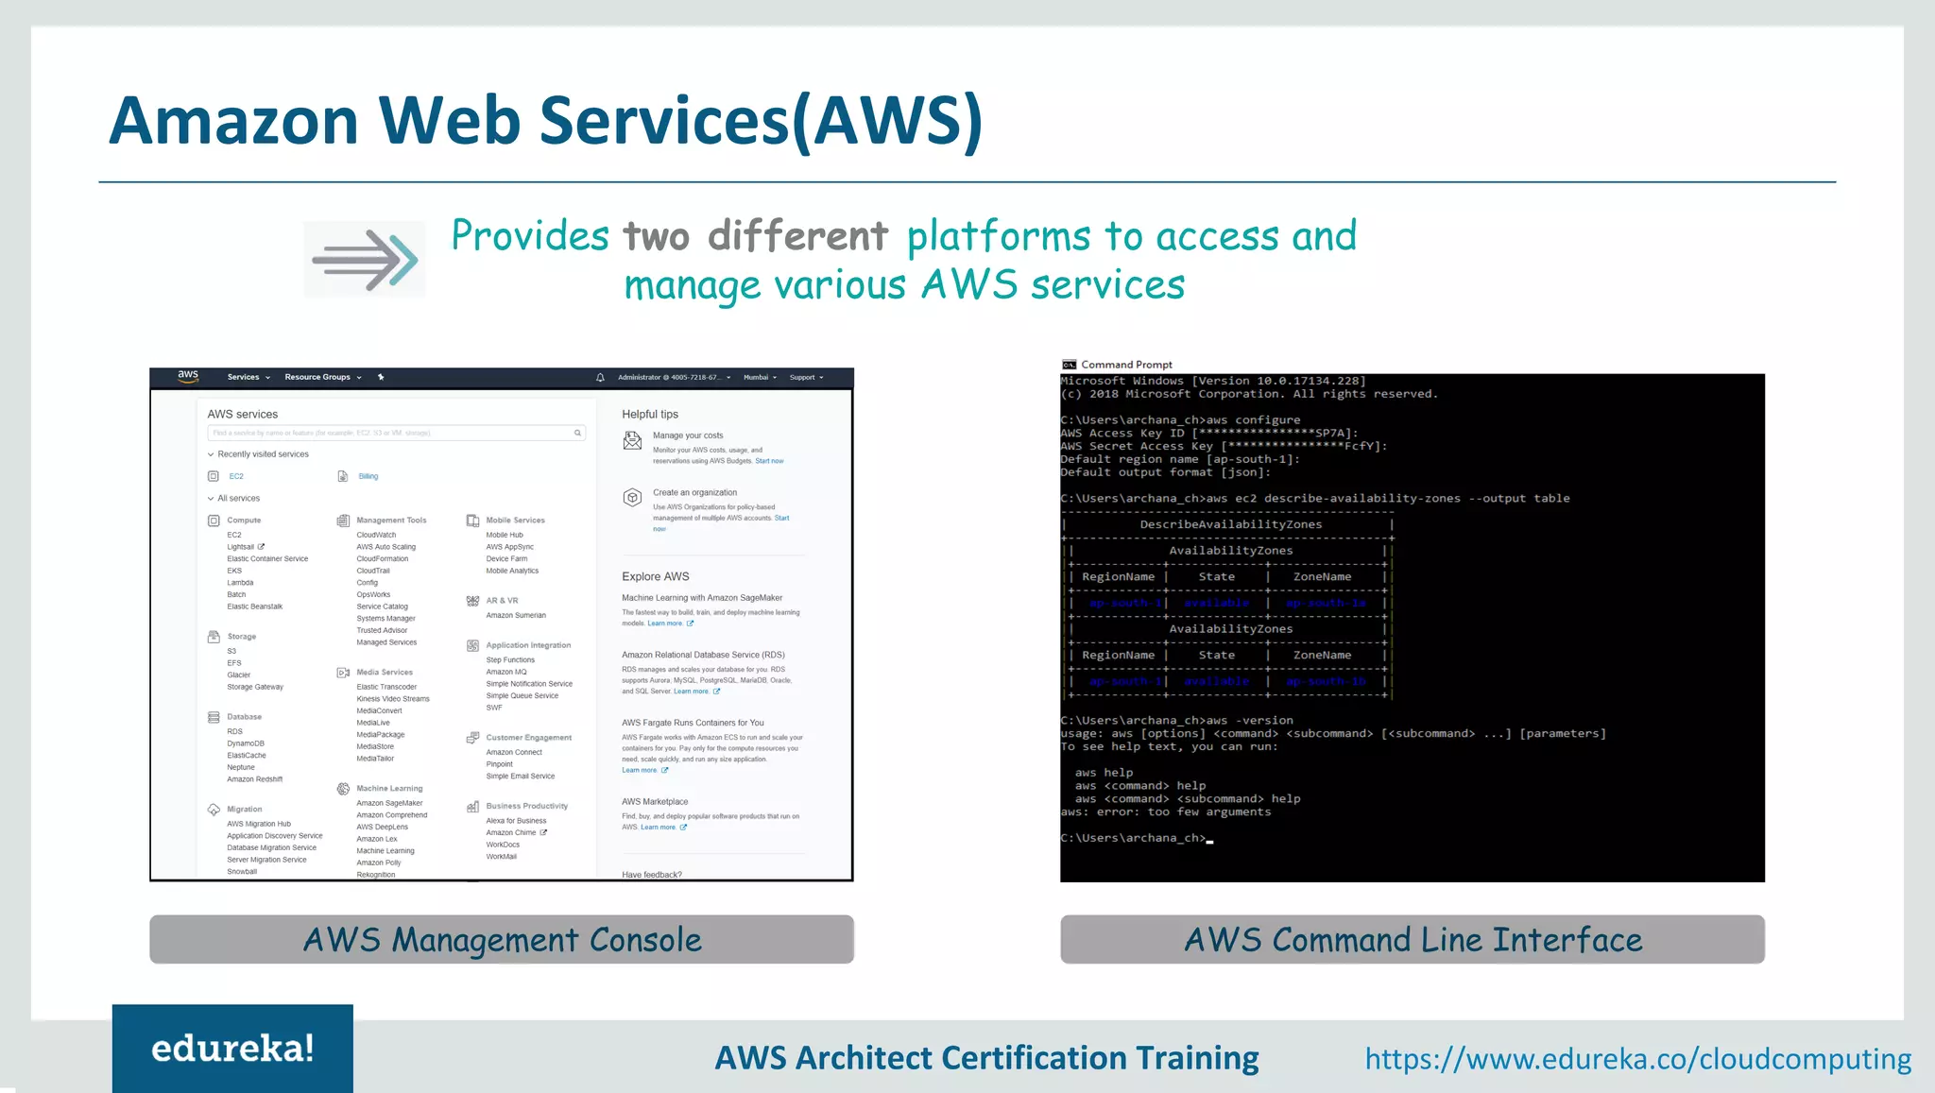Open the Services dropdown menu
This screenshot has height=1093, width=1935.
click(x=248, y=377)
